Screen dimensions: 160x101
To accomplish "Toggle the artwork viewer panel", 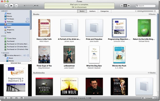I will (x=22, y=98).
